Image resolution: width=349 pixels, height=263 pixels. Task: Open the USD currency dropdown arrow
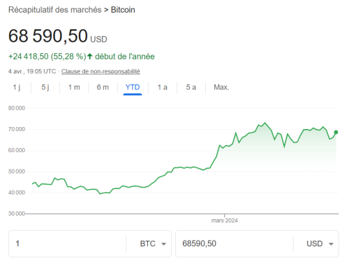[x=331, y=244]
